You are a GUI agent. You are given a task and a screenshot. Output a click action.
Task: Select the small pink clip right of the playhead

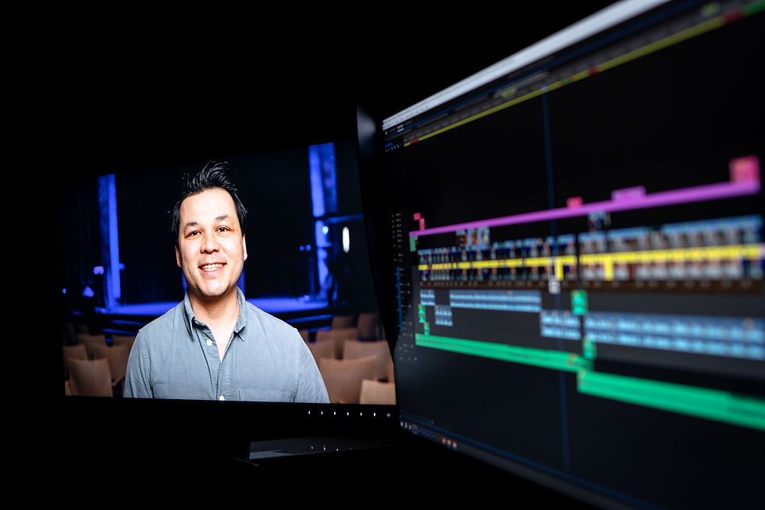click(575, 202)
